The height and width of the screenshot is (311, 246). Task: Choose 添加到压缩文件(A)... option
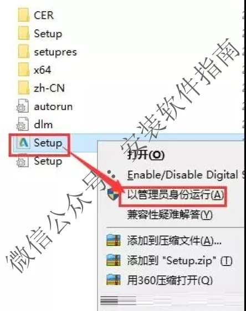click(174, 241)
